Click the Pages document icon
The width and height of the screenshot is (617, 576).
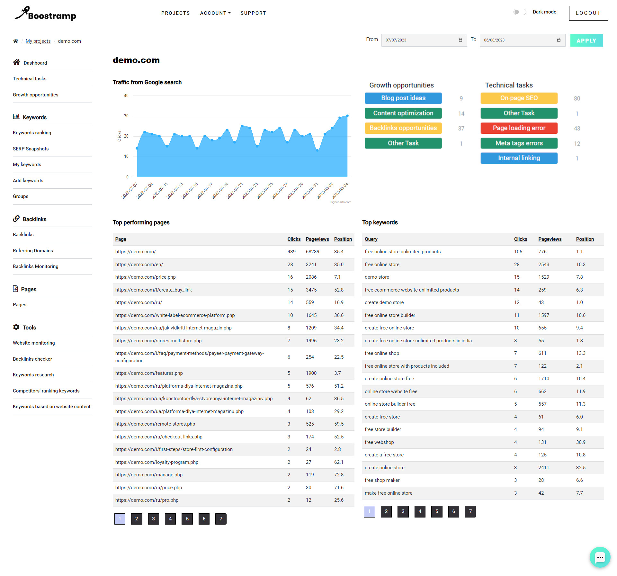click(15, 289)
